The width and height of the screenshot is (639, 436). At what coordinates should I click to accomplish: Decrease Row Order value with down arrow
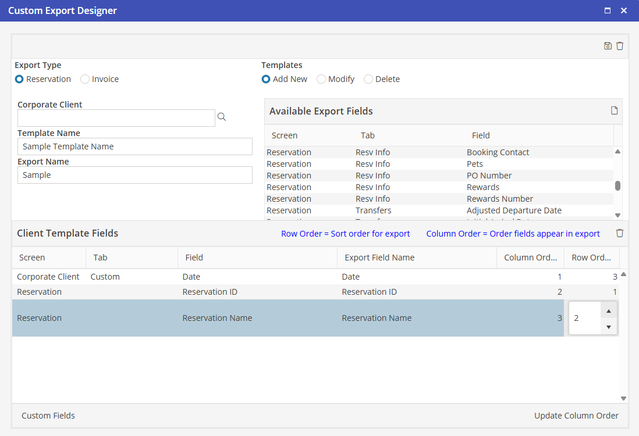609,327
